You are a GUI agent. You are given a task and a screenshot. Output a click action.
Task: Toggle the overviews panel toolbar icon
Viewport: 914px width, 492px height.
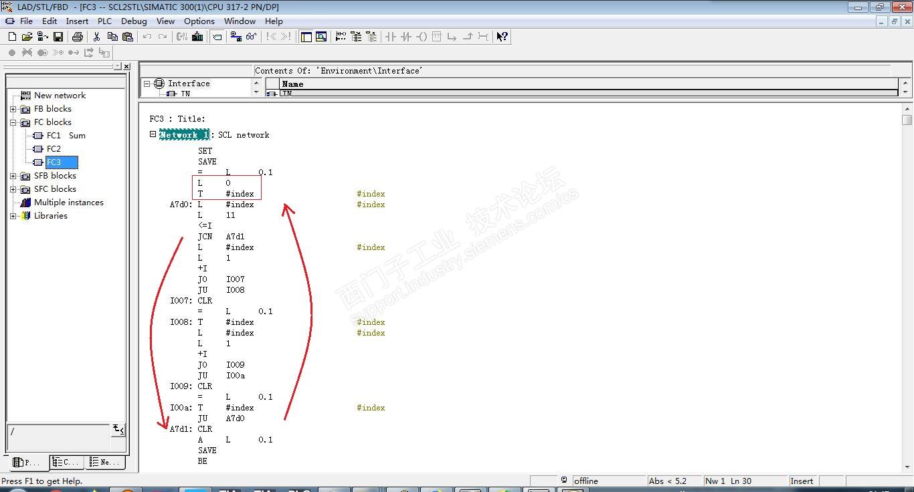point(306,37)
